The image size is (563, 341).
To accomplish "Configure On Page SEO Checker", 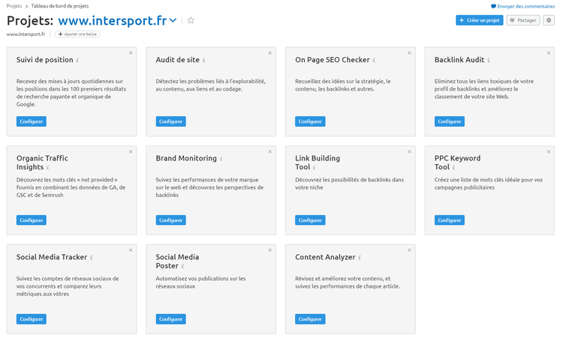I will click(x=310, y=121).
